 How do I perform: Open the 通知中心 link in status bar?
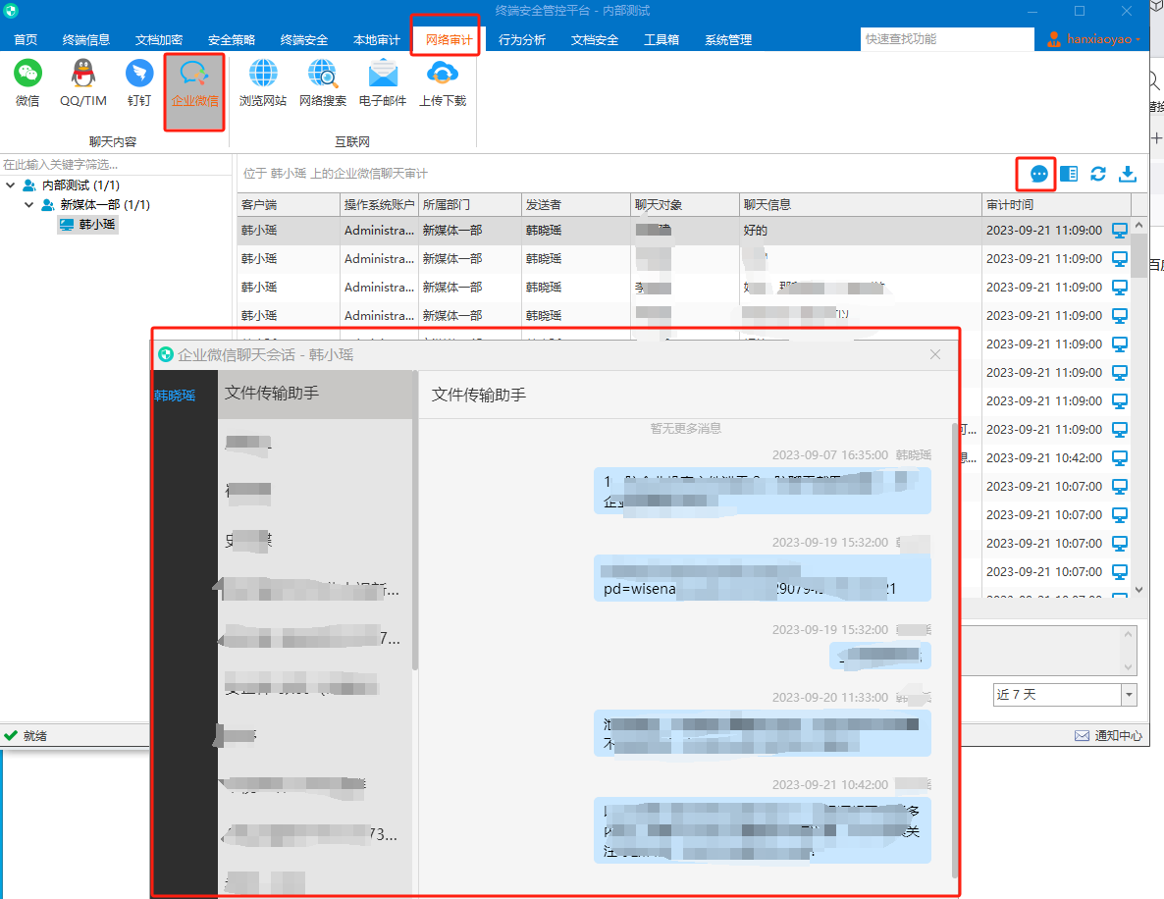point(1109,735)
